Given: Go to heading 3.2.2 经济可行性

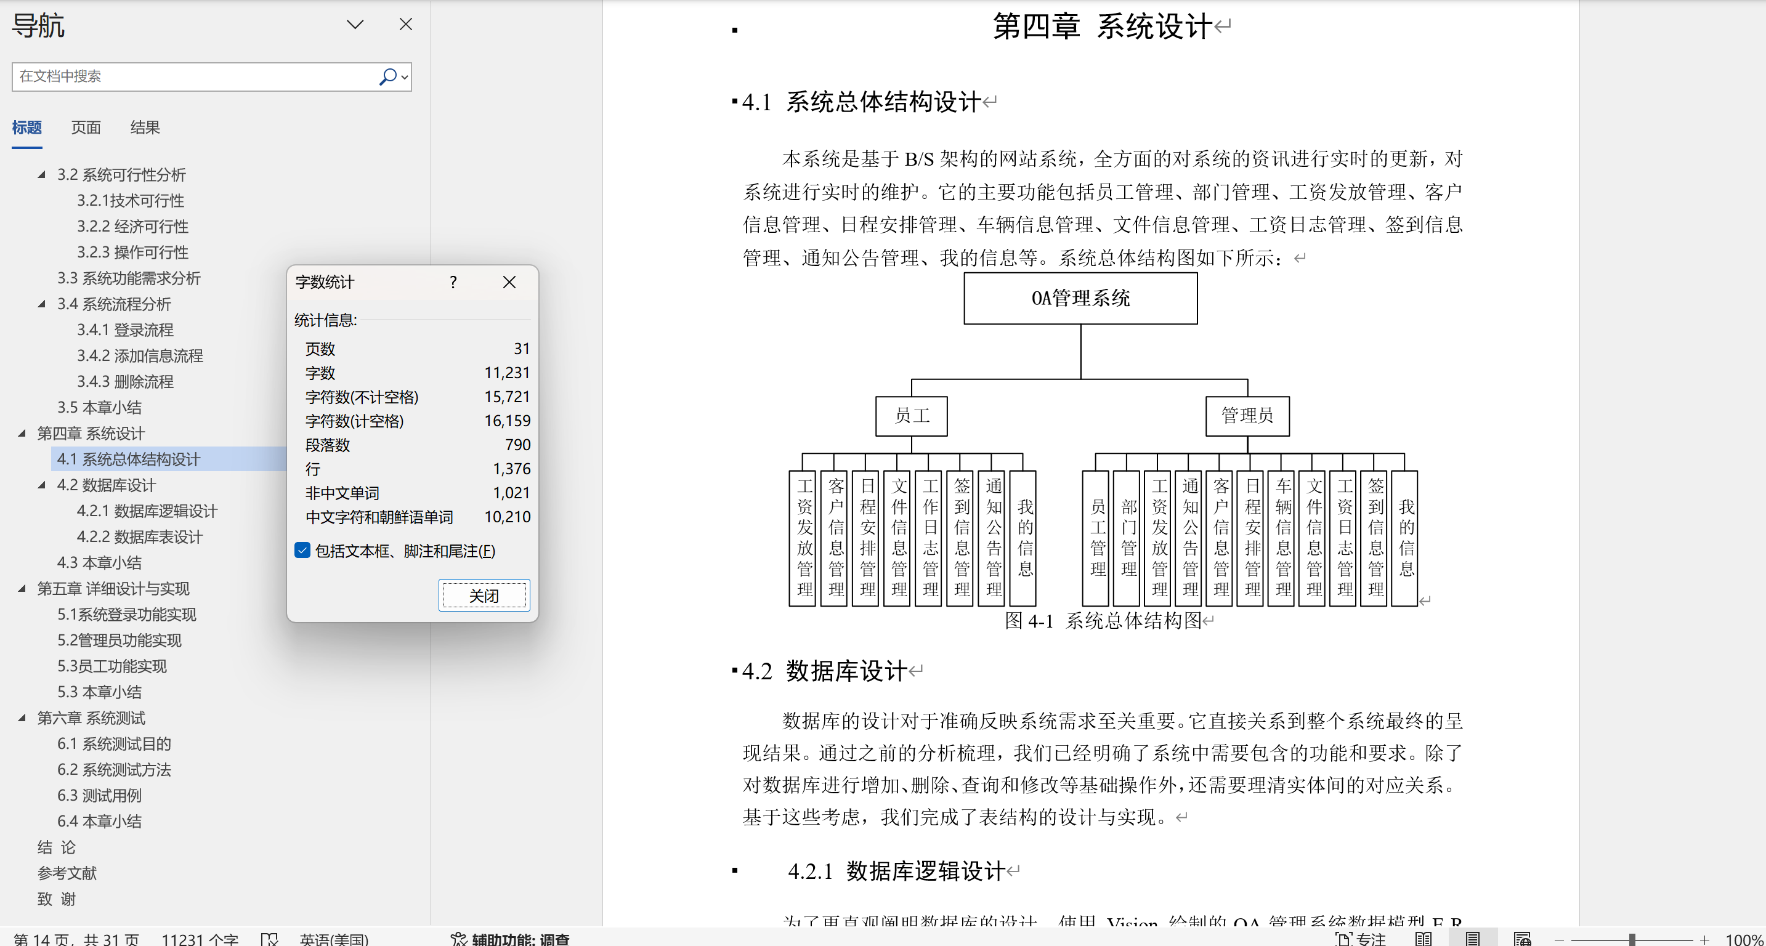Looking at the screenshot, I should 132,226.
